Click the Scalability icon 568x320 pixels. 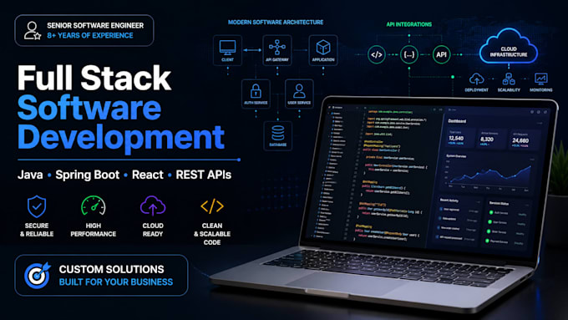pos(509,79)
